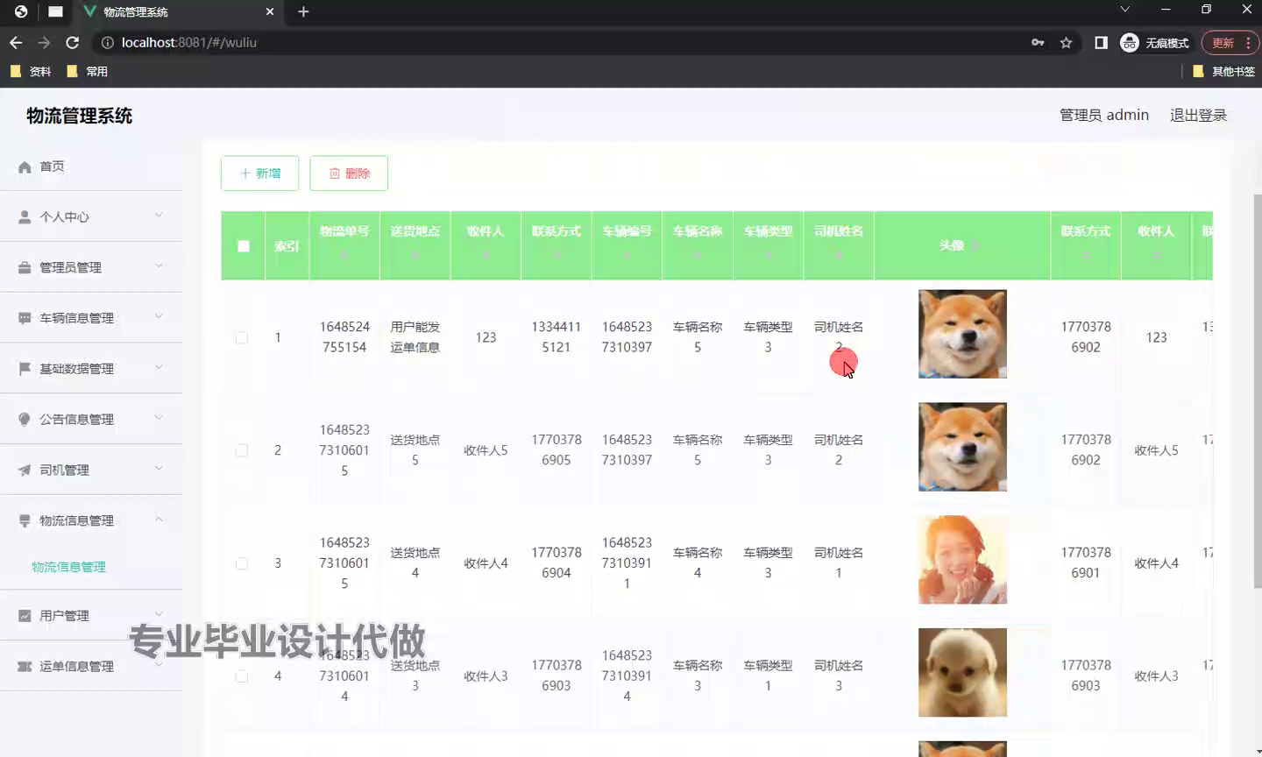Viewport: 1262px width, 757px height.
Task: Go to 首页 via the home icon
Action: pos(25,166)
